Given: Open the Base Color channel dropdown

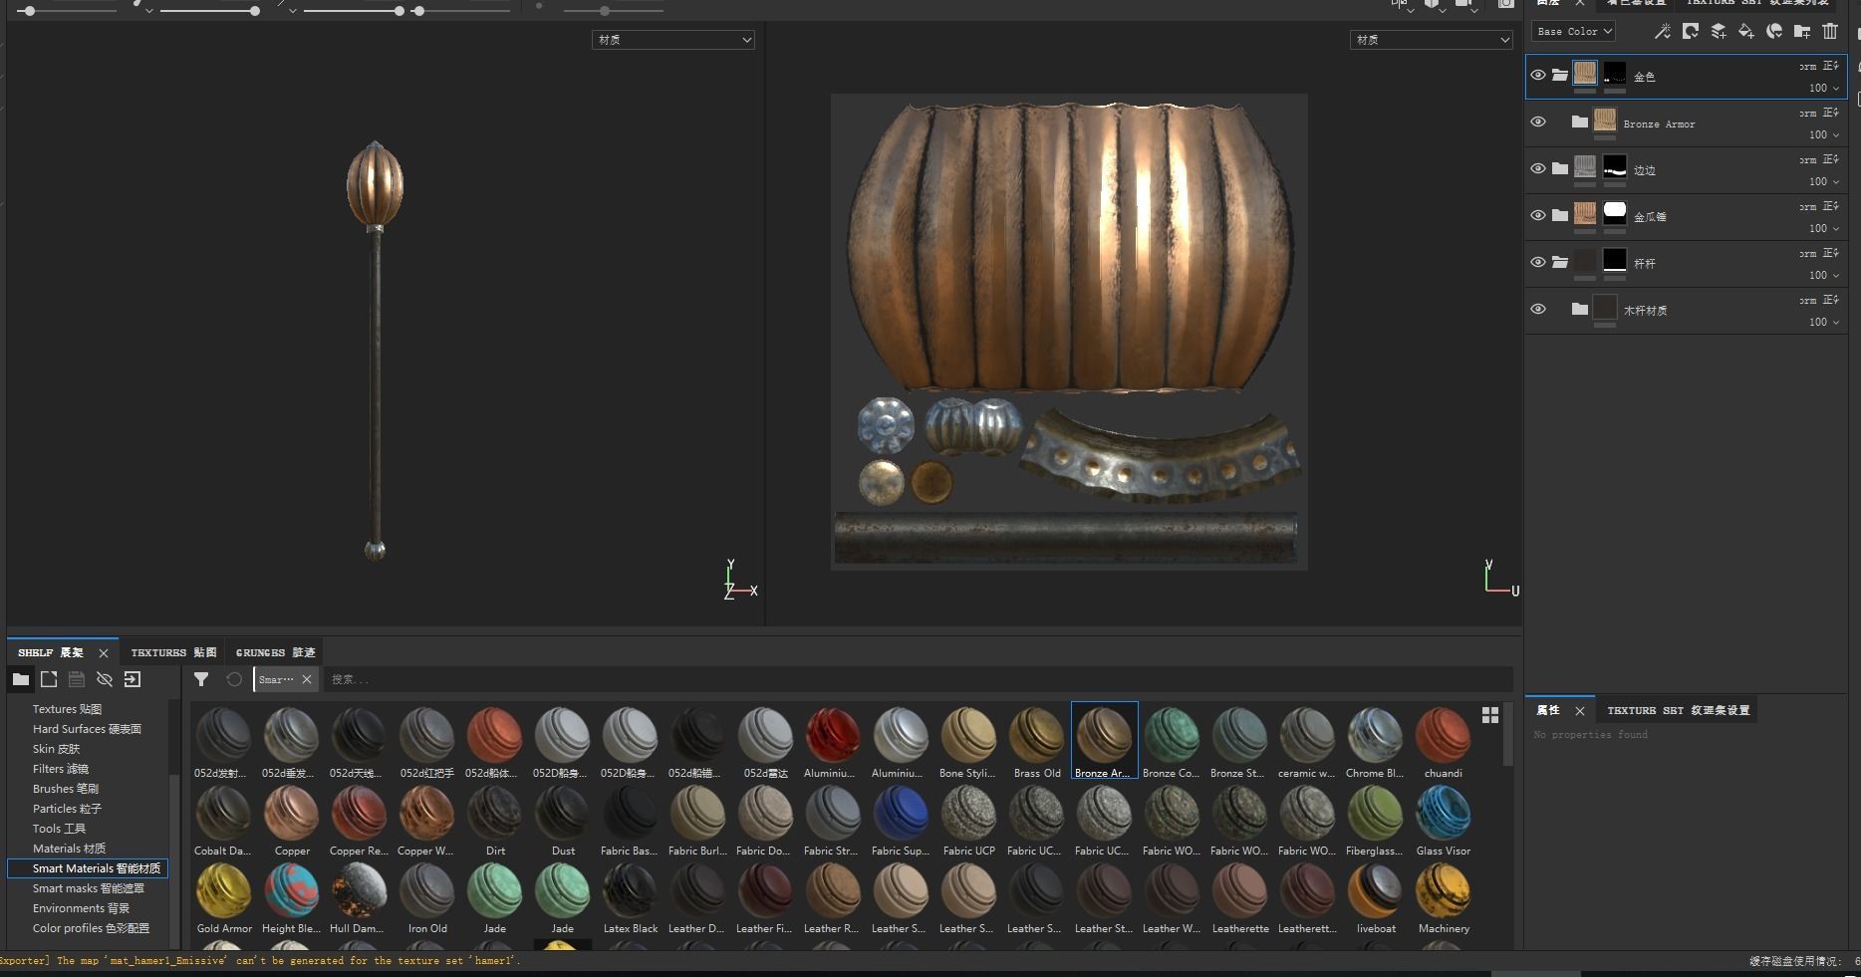Looking at the screenshot, I should (1573, 32).
